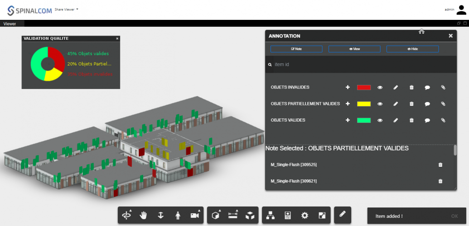Remove item M_Single-Flush [309621]
Screen dimensions: 469x226
tap(440, 181)
